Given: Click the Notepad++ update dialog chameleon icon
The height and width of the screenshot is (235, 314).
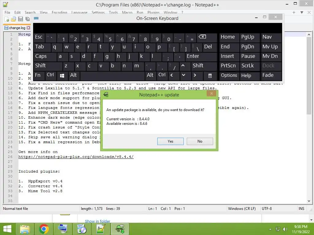Looking at the screenshot, I should pos(106,95).
